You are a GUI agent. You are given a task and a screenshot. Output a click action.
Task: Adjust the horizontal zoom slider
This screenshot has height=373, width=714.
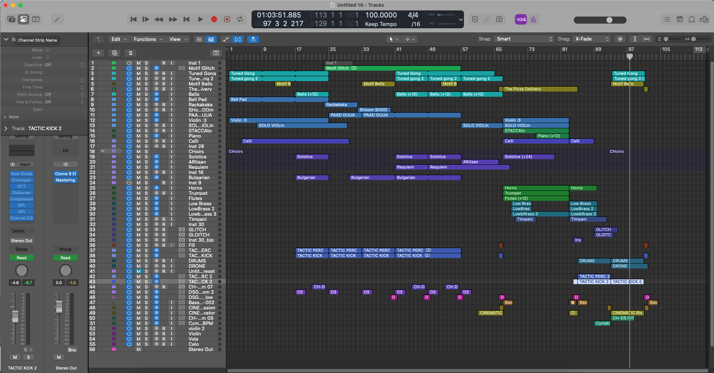pyautogui.click(x=699, y=39)
